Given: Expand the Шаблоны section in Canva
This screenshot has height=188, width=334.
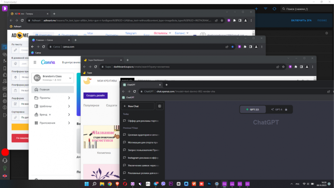Looking at the screenshot, I should (x=69, y=106).
